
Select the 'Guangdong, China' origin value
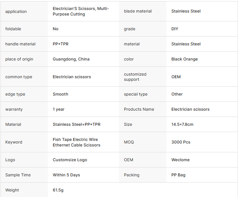point(71,59)
